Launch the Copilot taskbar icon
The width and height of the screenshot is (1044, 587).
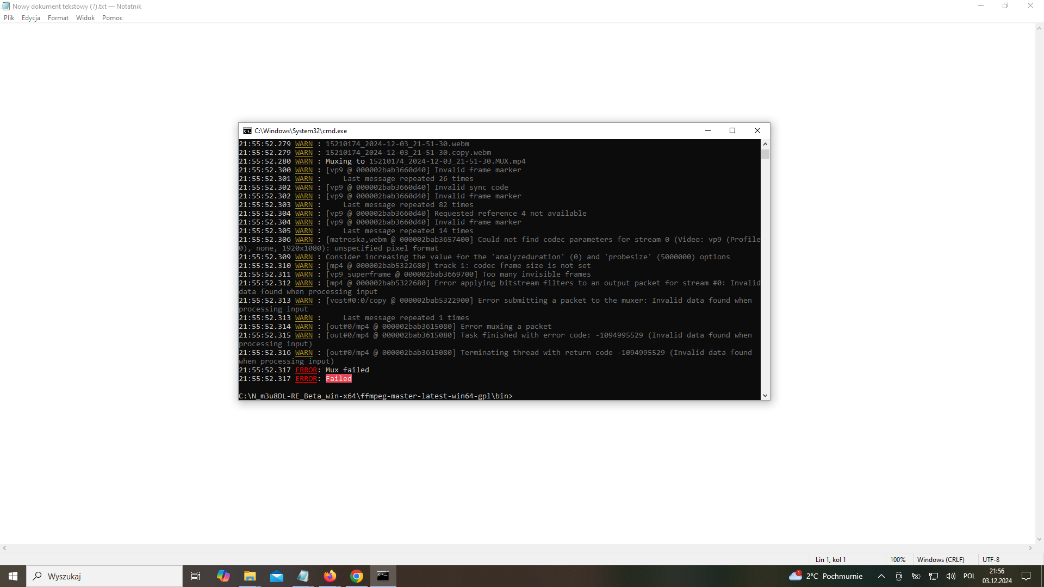coord(223,576)
